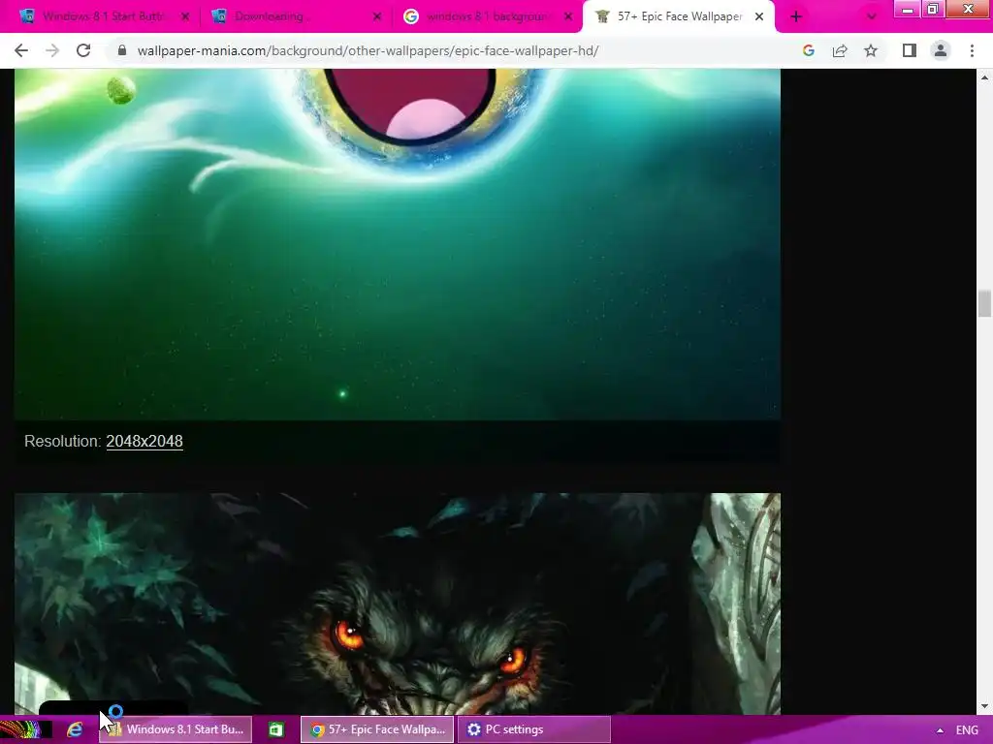
Task: Open the green store icon on taskbar
Action: click(275, 729)
